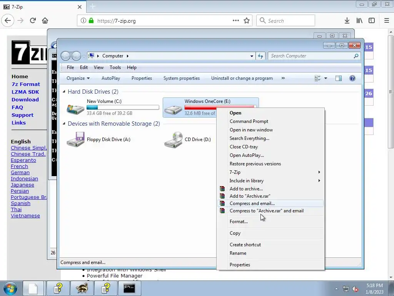Open the Download link on 7-Zip site
Image resolution: width=394 pixels, height=296 pixels.
25,100
